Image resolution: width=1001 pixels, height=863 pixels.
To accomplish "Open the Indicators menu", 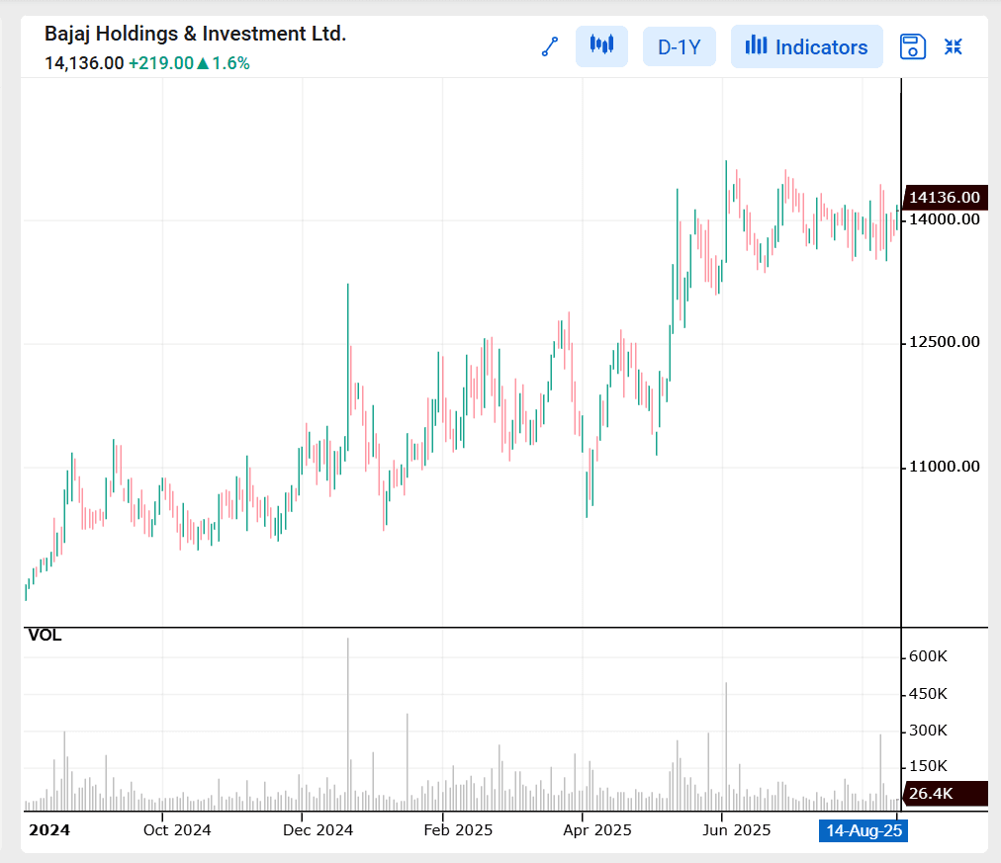I will click(807, 46).
